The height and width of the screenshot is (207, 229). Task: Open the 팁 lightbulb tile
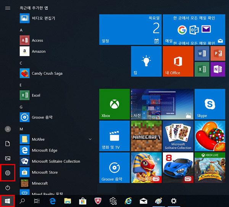146,61
